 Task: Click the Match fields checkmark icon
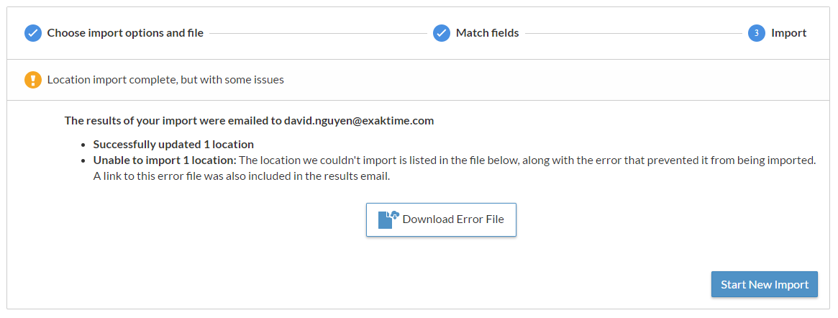tap(442, 33)
